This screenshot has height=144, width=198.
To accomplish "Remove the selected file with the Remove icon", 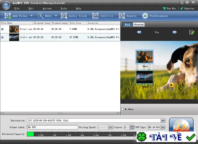I will [x=122, y=16].
